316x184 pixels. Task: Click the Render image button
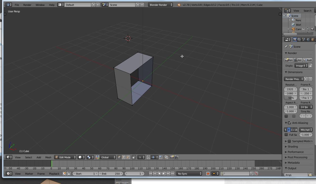(x=289, y=60)
